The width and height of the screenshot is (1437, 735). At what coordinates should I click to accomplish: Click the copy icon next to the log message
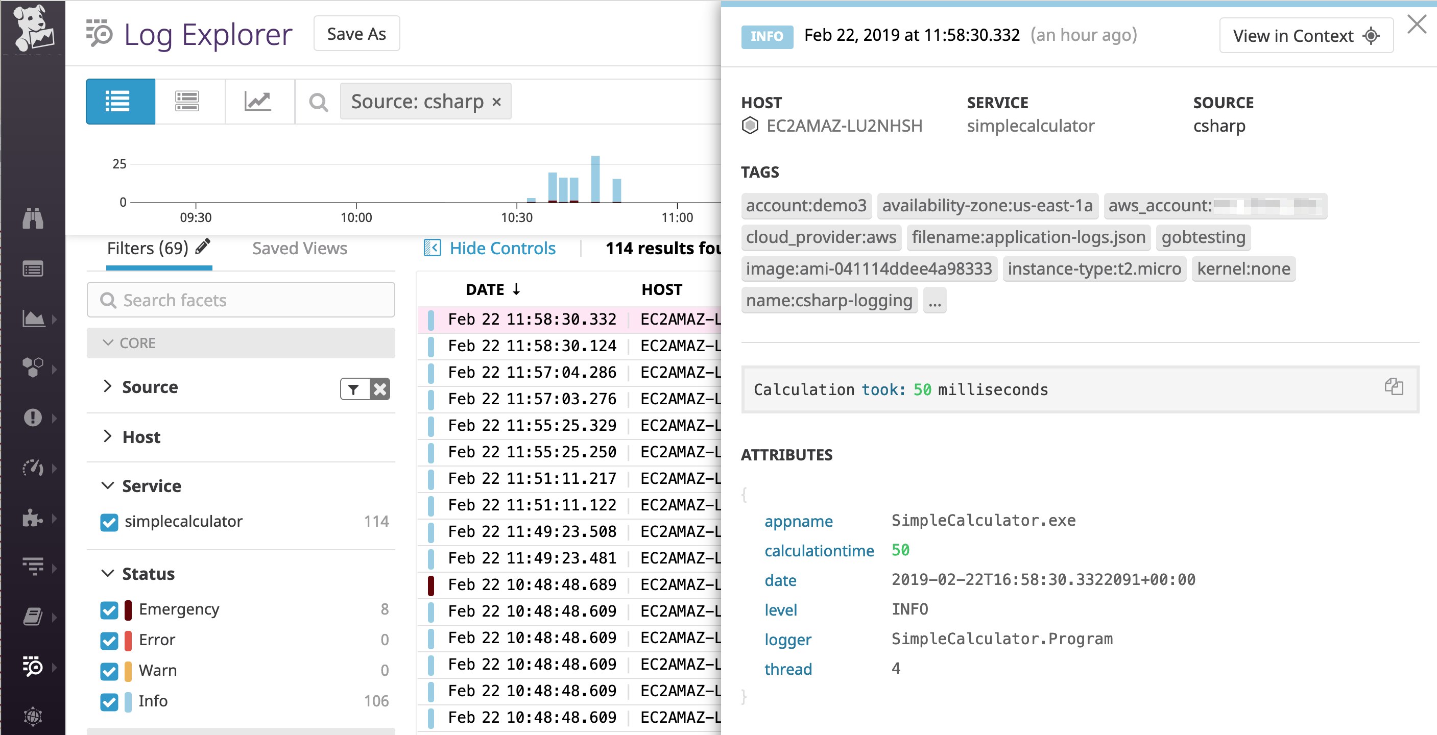coord(1394,386)
